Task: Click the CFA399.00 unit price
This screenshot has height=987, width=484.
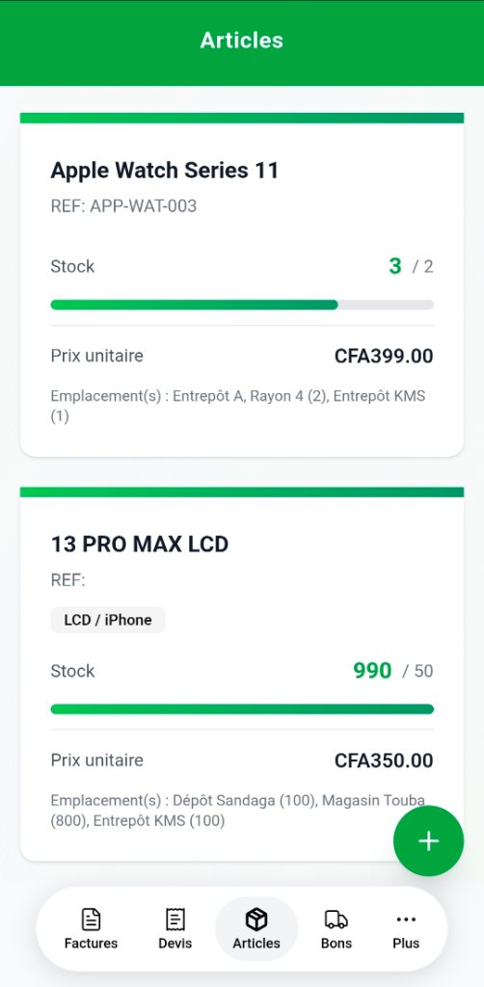Action: [384, 357]
